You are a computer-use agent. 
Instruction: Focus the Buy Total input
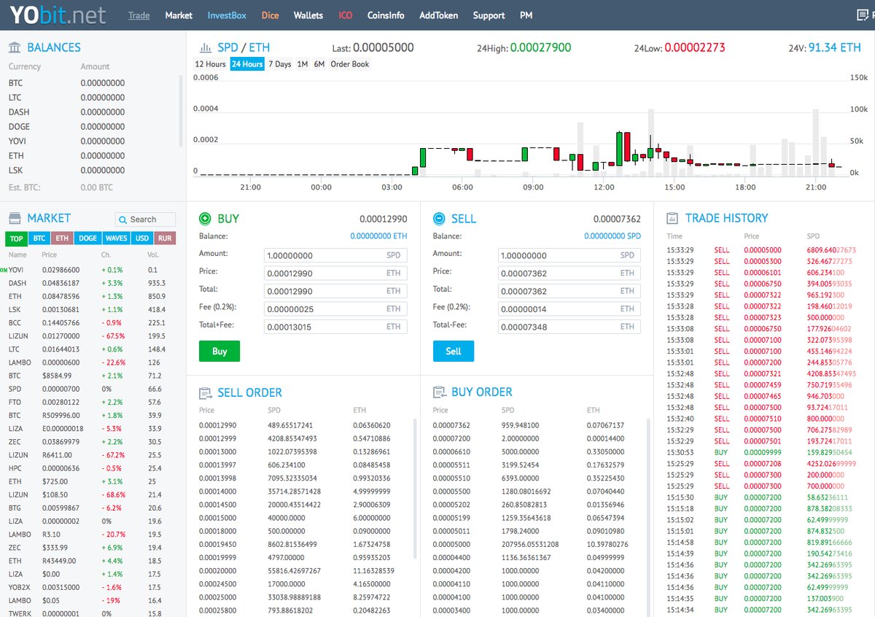point(335,291)
